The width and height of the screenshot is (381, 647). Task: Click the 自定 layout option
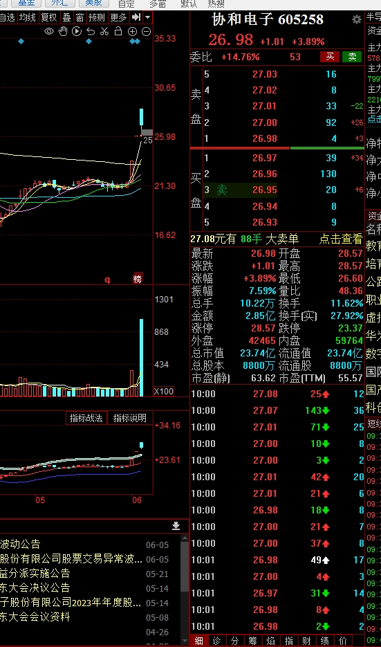(126, 4)
